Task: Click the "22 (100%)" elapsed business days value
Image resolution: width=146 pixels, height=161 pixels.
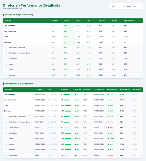Action: (127, 7)
